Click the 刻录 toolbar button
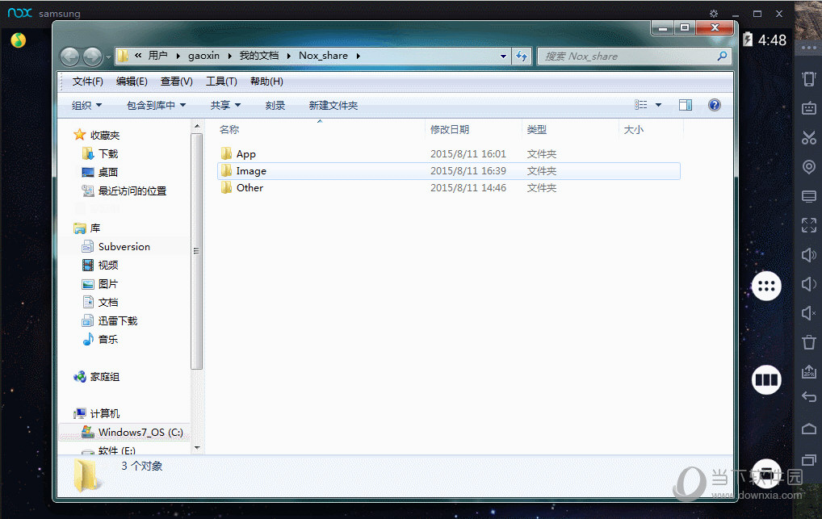Viewport: 822px width, 519px height. (275, 106)
